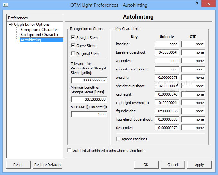218x175 pixels.
Task: Click the capheight GID field
Action: coord(193,94)
